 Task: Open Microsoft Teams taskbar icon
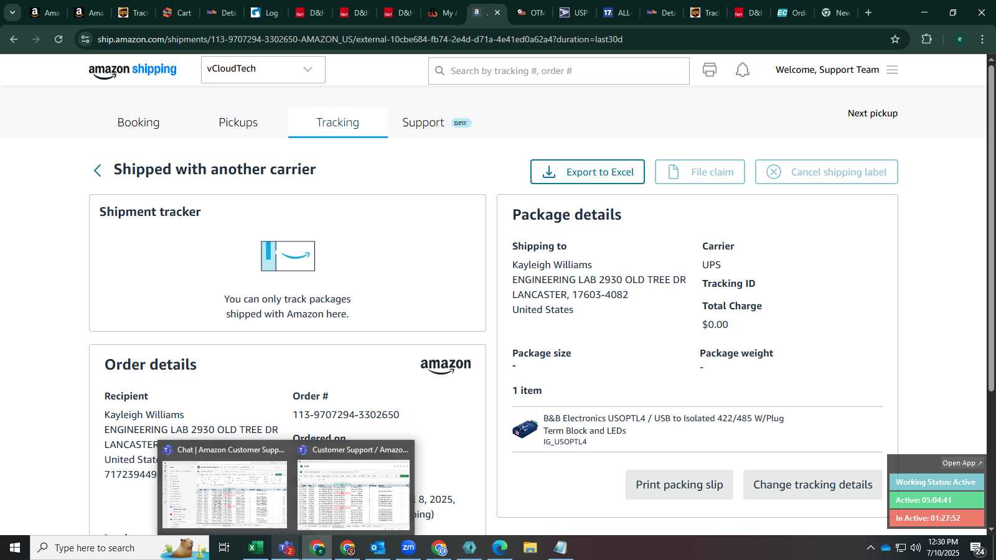point(286,548)
